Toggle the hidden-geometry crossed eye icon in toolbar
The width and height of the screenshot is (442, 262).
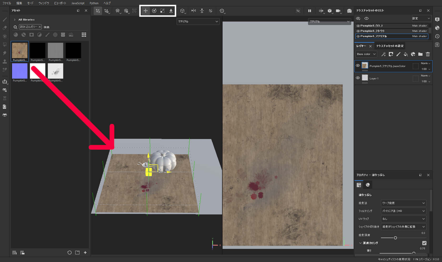click(298, 11)
